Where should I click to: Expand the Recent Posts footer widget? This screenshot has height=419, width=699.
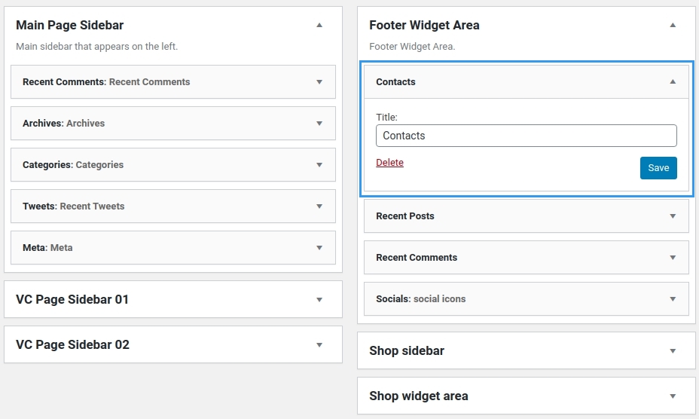tap(673, 216)
